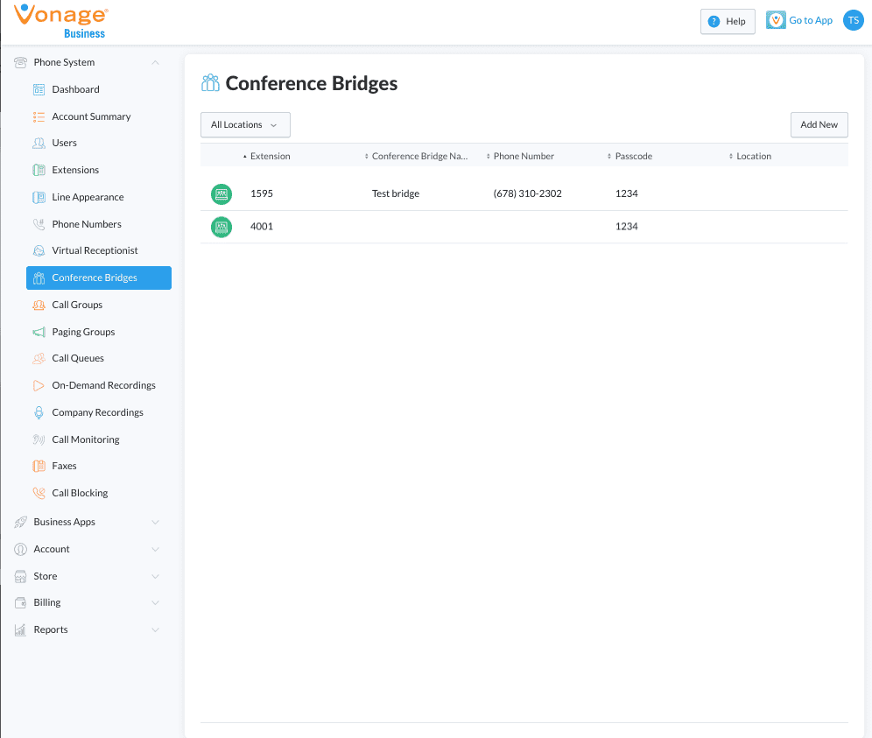The height and width of the screenshot is (738, 872).
Task: Click the Call Queues icon
Action: tap(39, 359)
